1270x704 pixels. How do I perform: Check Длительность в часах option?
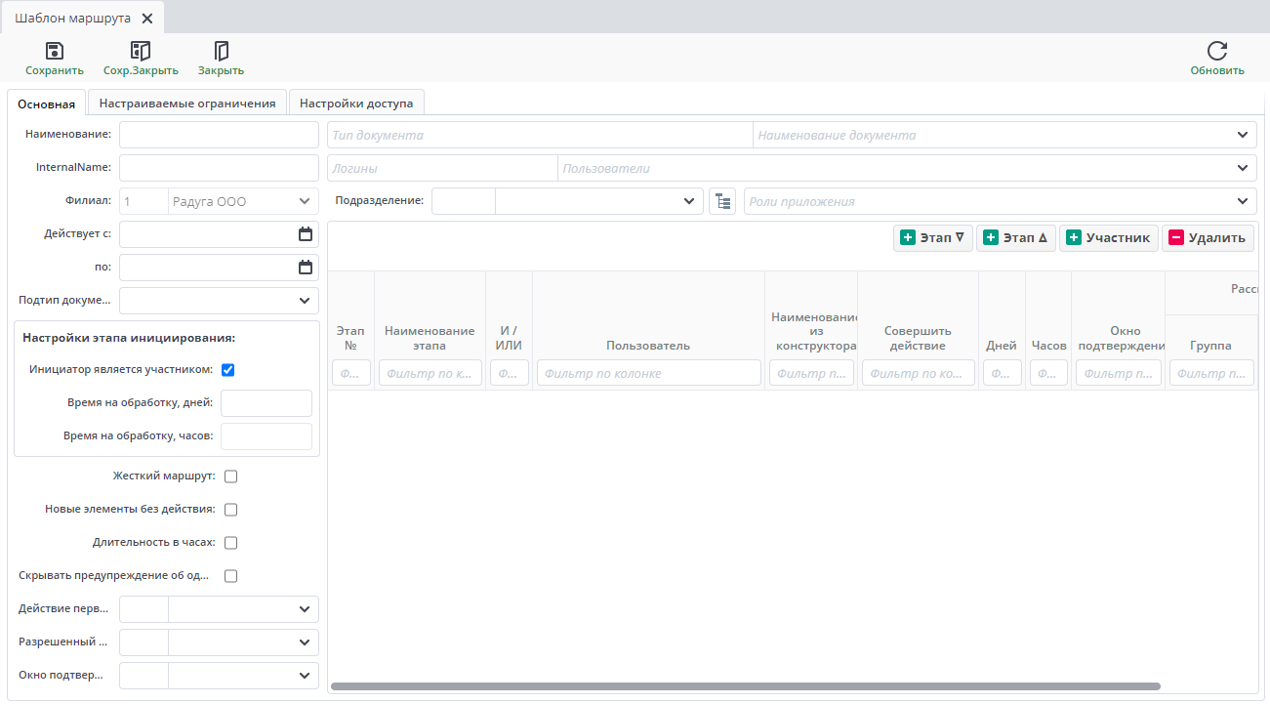pos(231,543)
